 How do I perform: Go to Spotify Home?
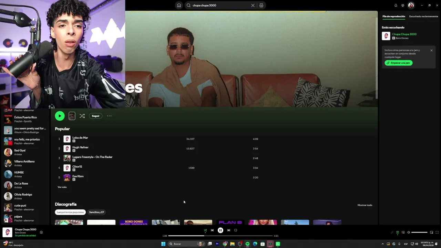179,6
